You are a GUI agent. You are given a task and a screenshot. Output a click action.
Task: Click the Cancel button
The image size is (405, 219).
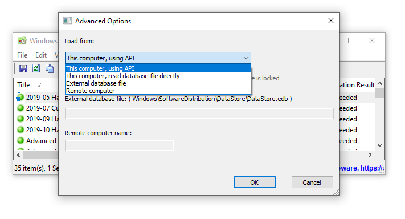[312, 182]
